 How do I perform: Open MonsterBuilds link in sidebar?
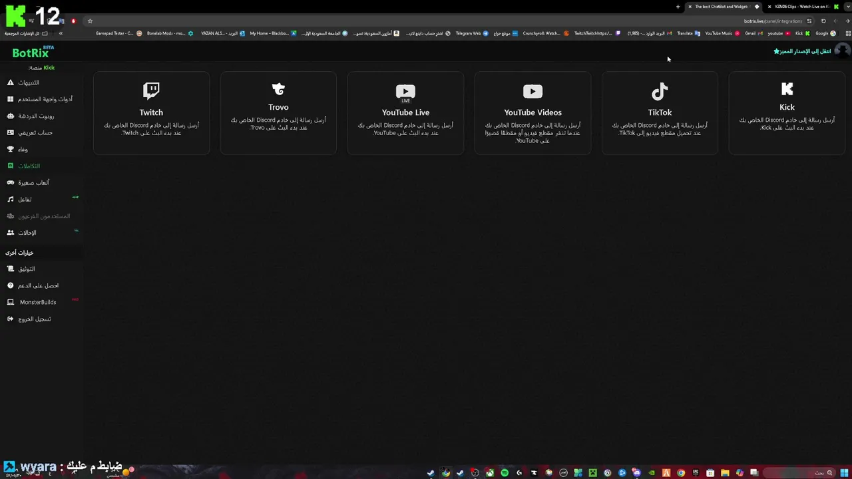[x=32, y=302]
